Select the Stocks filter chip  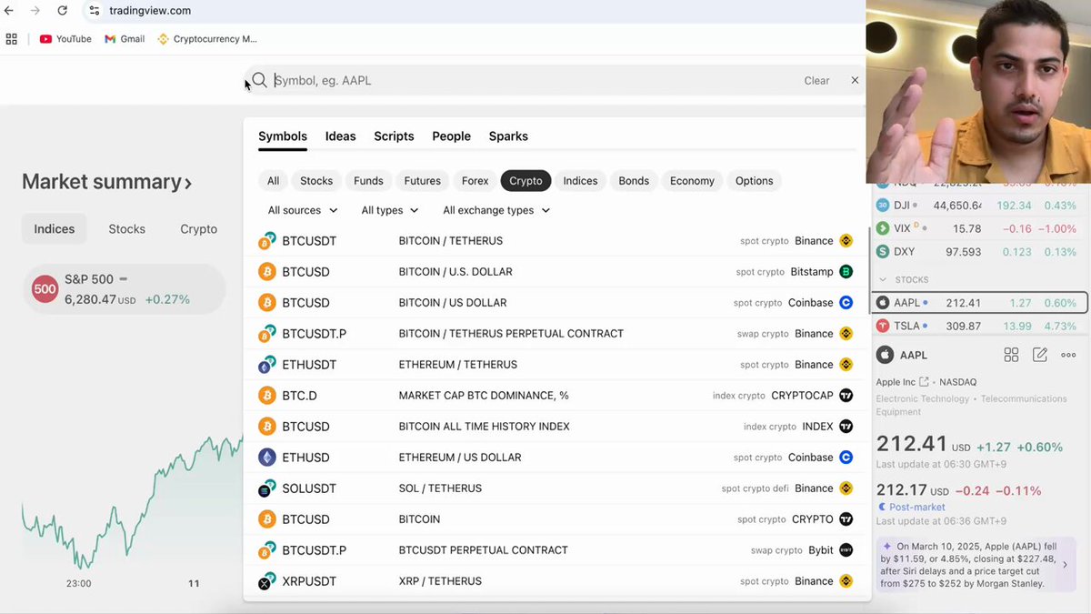point(316,181)
